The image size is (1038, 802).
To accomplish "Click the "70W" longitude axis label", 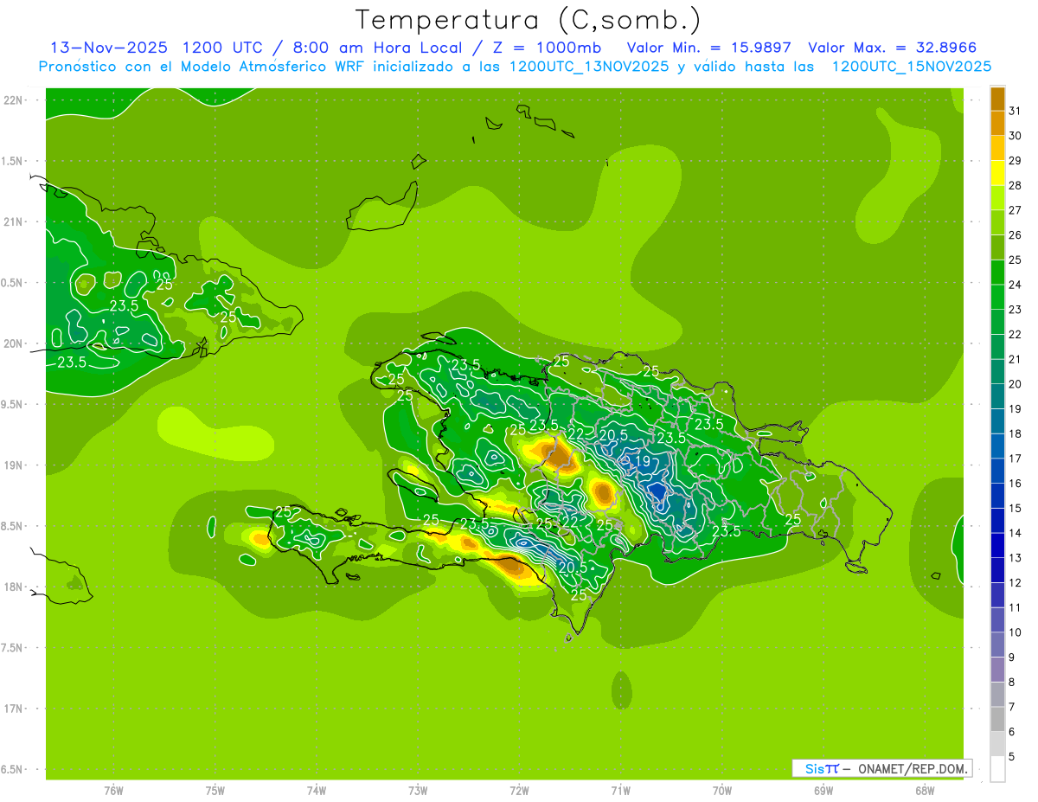I will (x=722, y=791).
